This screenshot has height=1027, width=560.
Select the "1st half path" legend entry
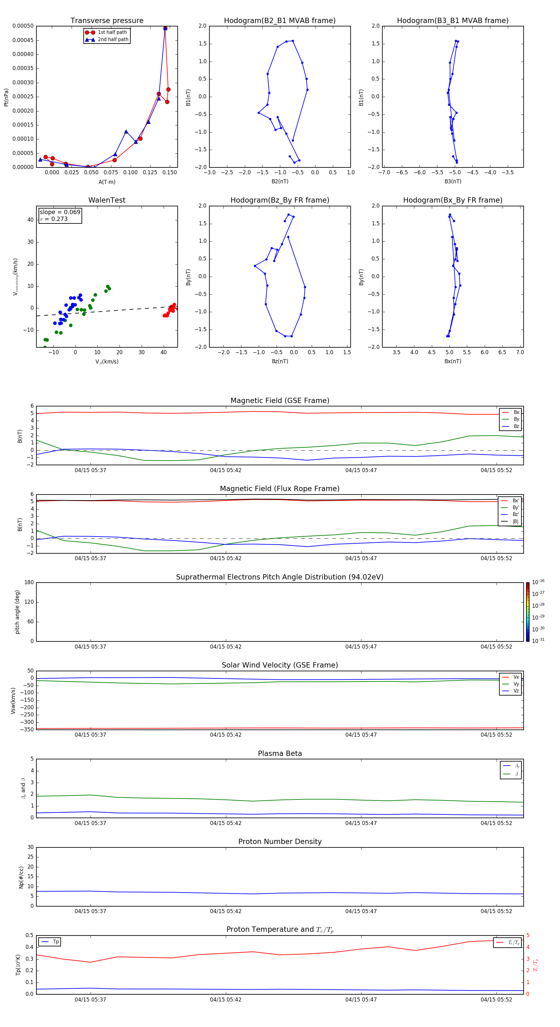[x=106, y=32]
